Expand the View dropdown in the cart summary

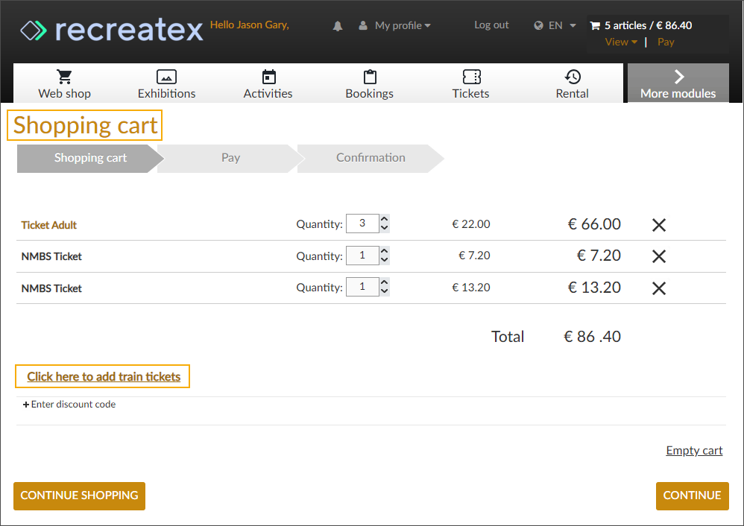pyautogui.click(x=619, y=42)
